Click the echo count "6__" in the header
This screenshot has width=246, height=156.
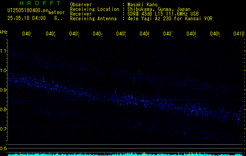click(x=58, y=18)
